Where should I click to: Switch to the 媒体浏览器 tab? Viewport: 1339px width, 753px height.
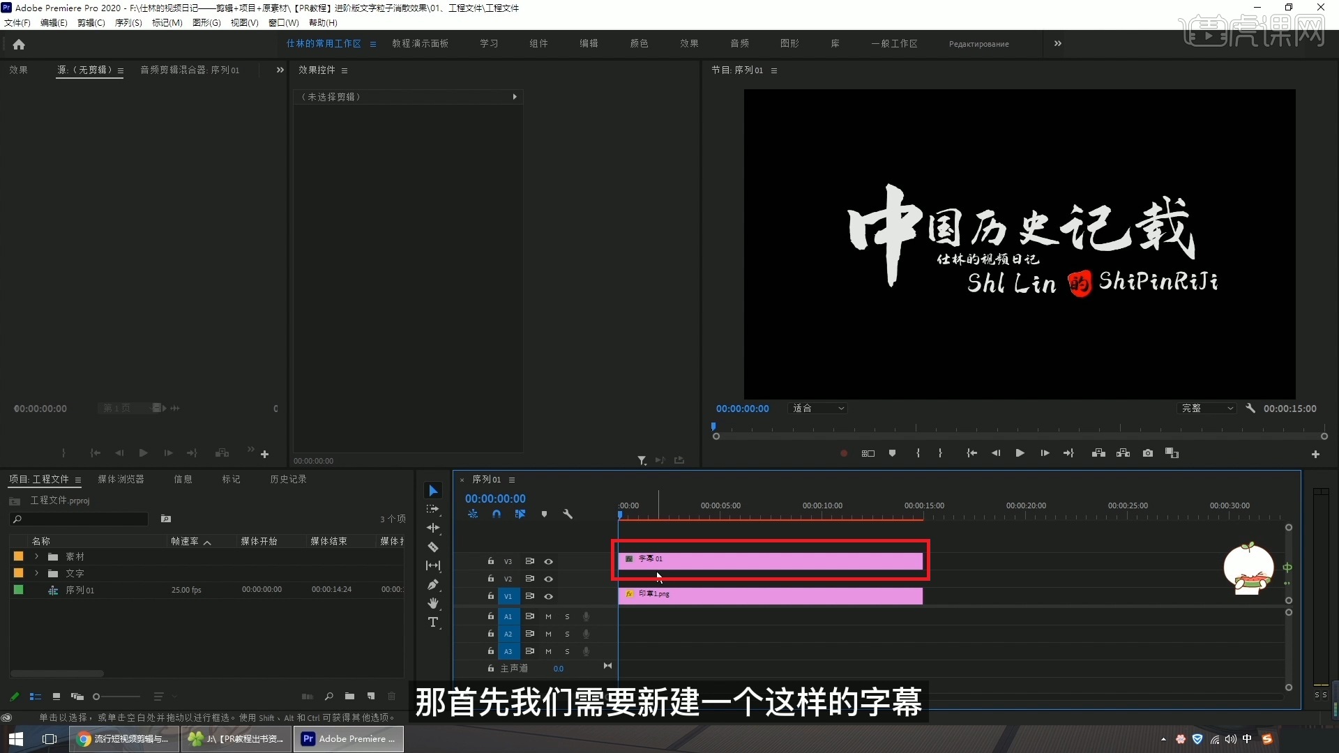[x=121, y=479]
